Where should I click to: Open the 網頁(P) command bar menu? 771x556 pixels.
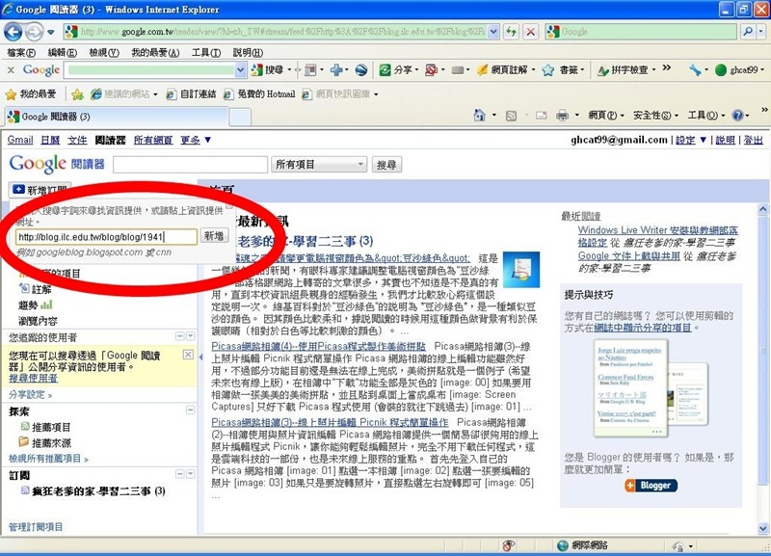(x=606, y=116)
